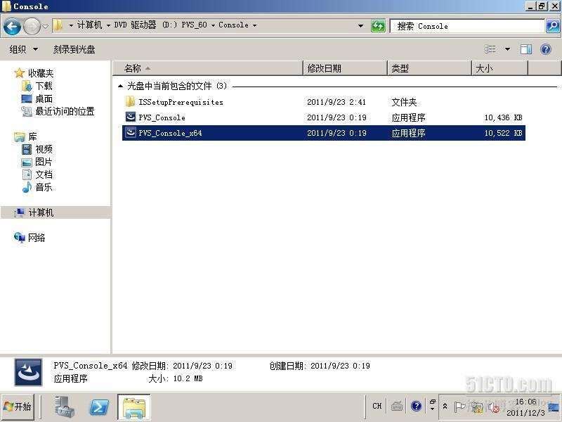This screenshot has height=422, width=562.
Task: Click the language bar help icon
Action: pos(416,406)
